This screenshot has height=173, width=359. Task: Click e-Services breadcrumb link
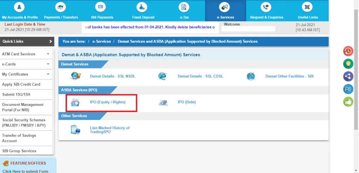click(101, 41)
